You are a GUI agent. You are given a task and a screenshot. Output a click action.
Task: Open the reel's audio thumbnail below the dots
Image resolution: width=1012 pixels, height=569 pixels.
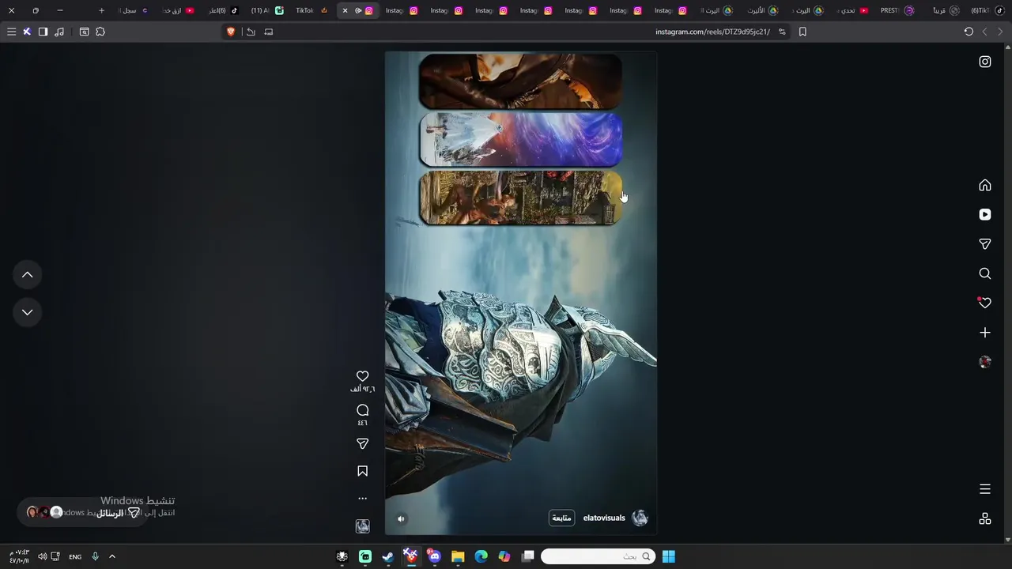click(x=362, y=526)
